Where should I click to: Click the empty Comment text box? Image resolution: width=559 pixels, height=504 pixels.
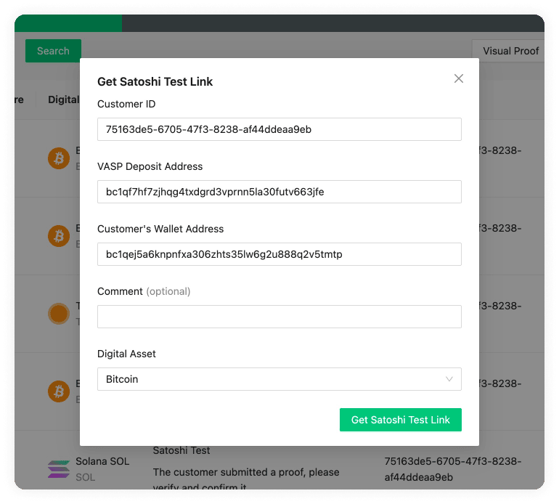click(279, 317)
